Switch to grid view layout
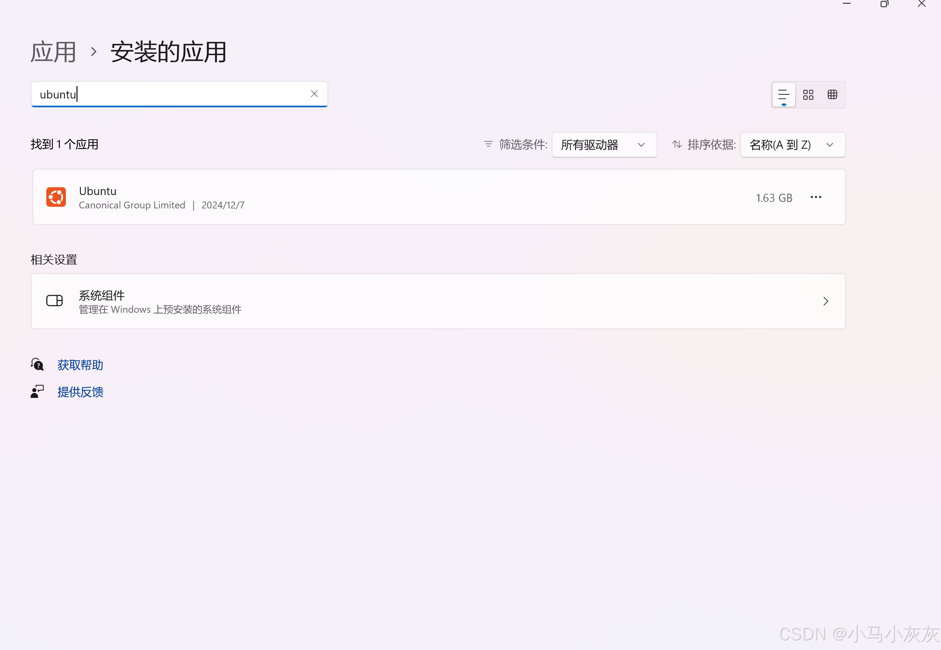 coord(808,95)
